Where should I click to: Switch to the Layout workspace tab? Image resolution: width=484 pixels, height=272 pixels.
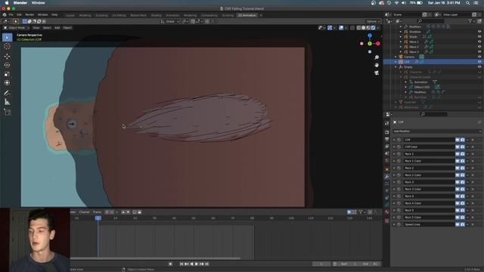70,15
